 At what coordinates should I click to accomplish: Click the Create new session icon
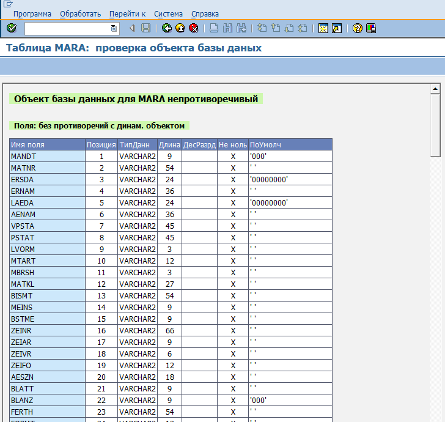pyautogui.click(x=323, y=28)
